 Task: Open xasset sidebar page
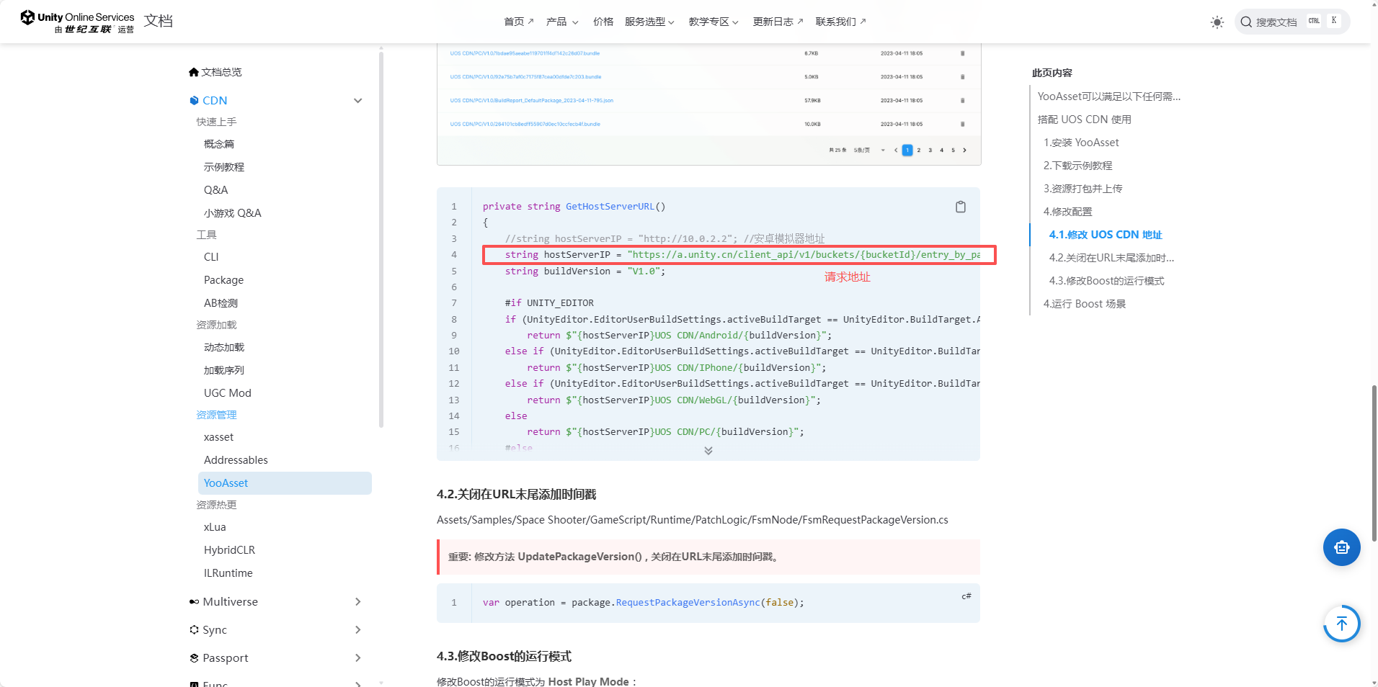pos(218,437)
